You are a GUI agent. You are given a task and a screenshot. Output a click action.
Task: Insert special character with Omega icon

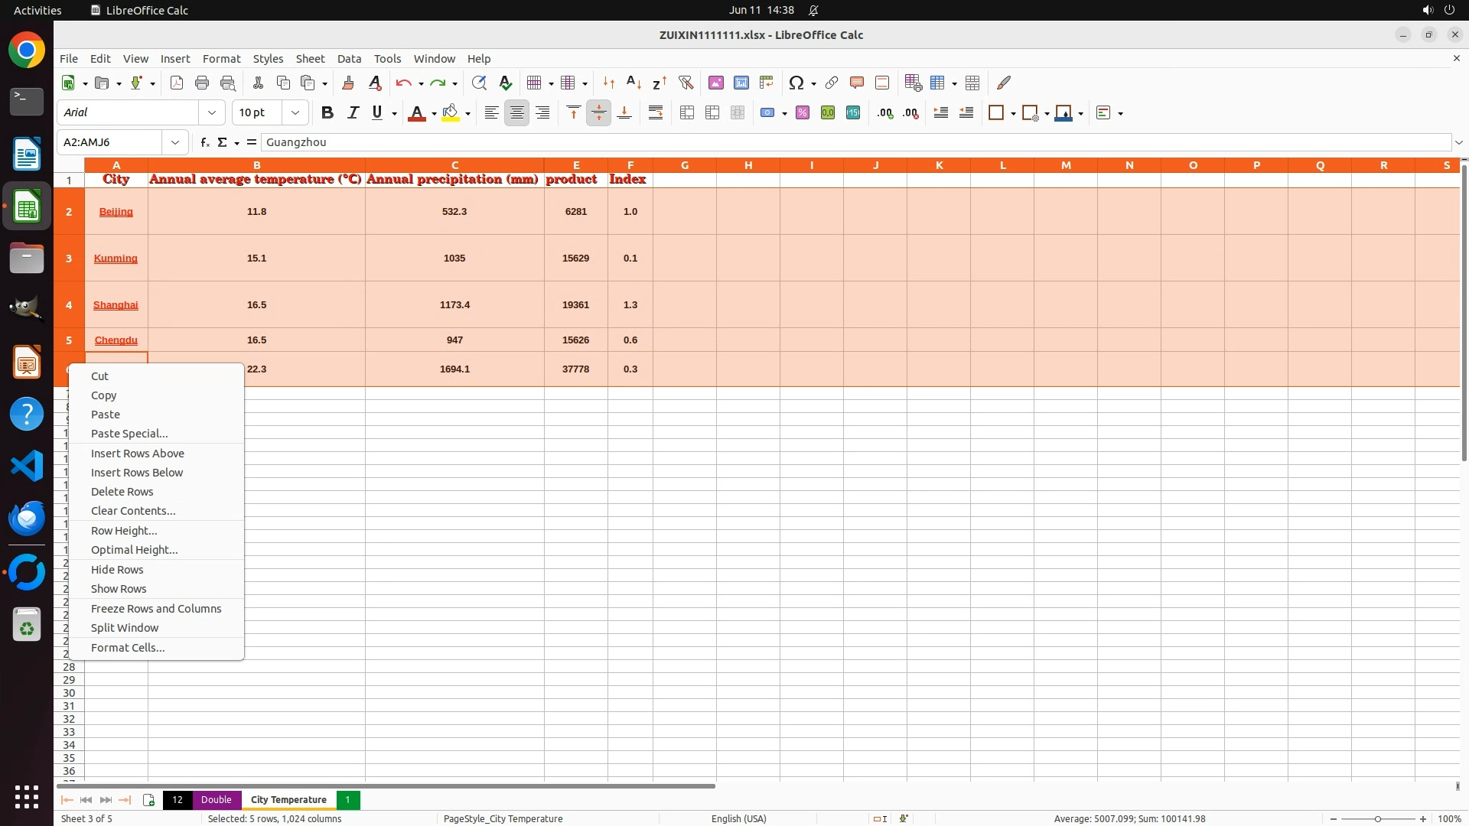796,83
